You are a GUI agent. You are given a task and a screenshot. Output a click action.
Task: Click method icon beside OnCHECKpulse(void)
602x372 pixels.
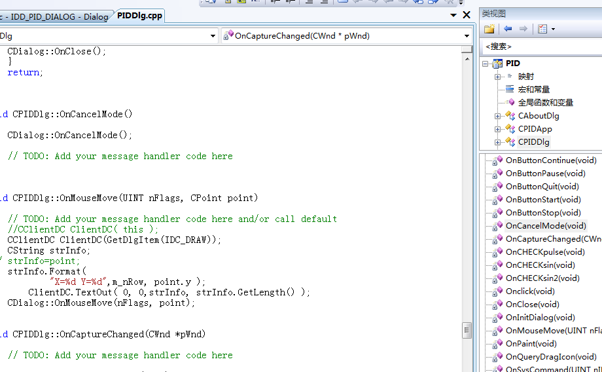[x=497, y=252]
